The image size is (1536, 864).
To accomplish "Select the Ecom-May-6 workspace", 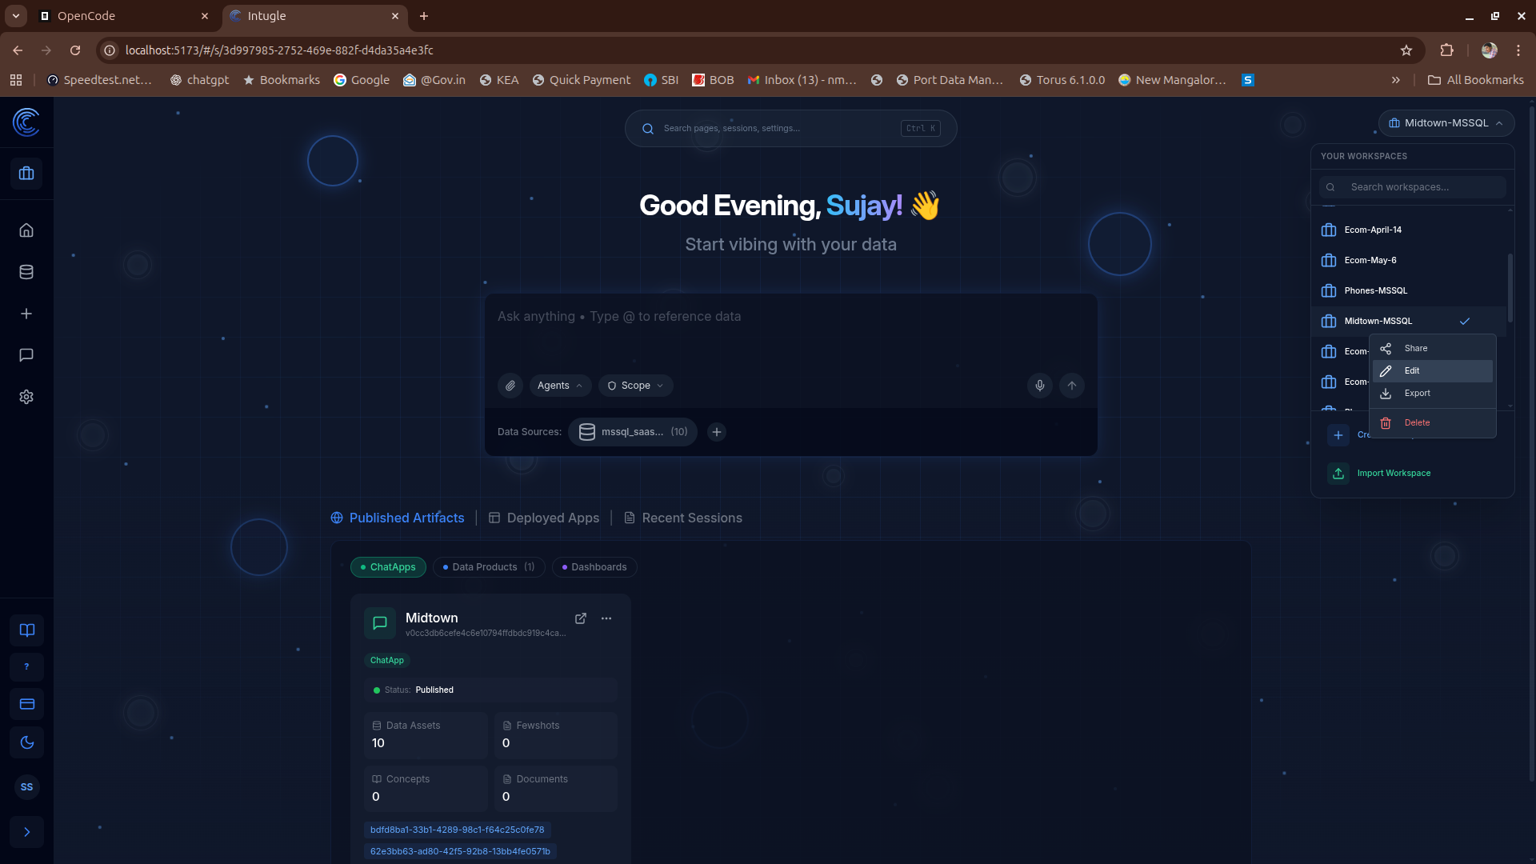I will (x=1410, y=261).
